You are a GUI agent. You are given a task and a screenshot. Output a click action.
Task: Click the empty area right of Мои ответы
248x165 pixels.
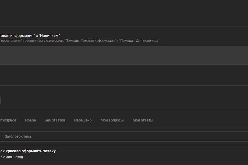(x=201, y=120)
